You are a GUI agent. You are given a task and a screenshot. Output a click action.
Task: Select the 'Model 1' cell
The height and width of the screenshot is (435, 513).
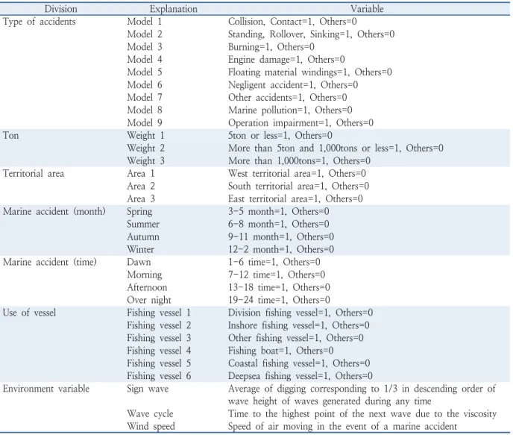click(x=145, y=22)
